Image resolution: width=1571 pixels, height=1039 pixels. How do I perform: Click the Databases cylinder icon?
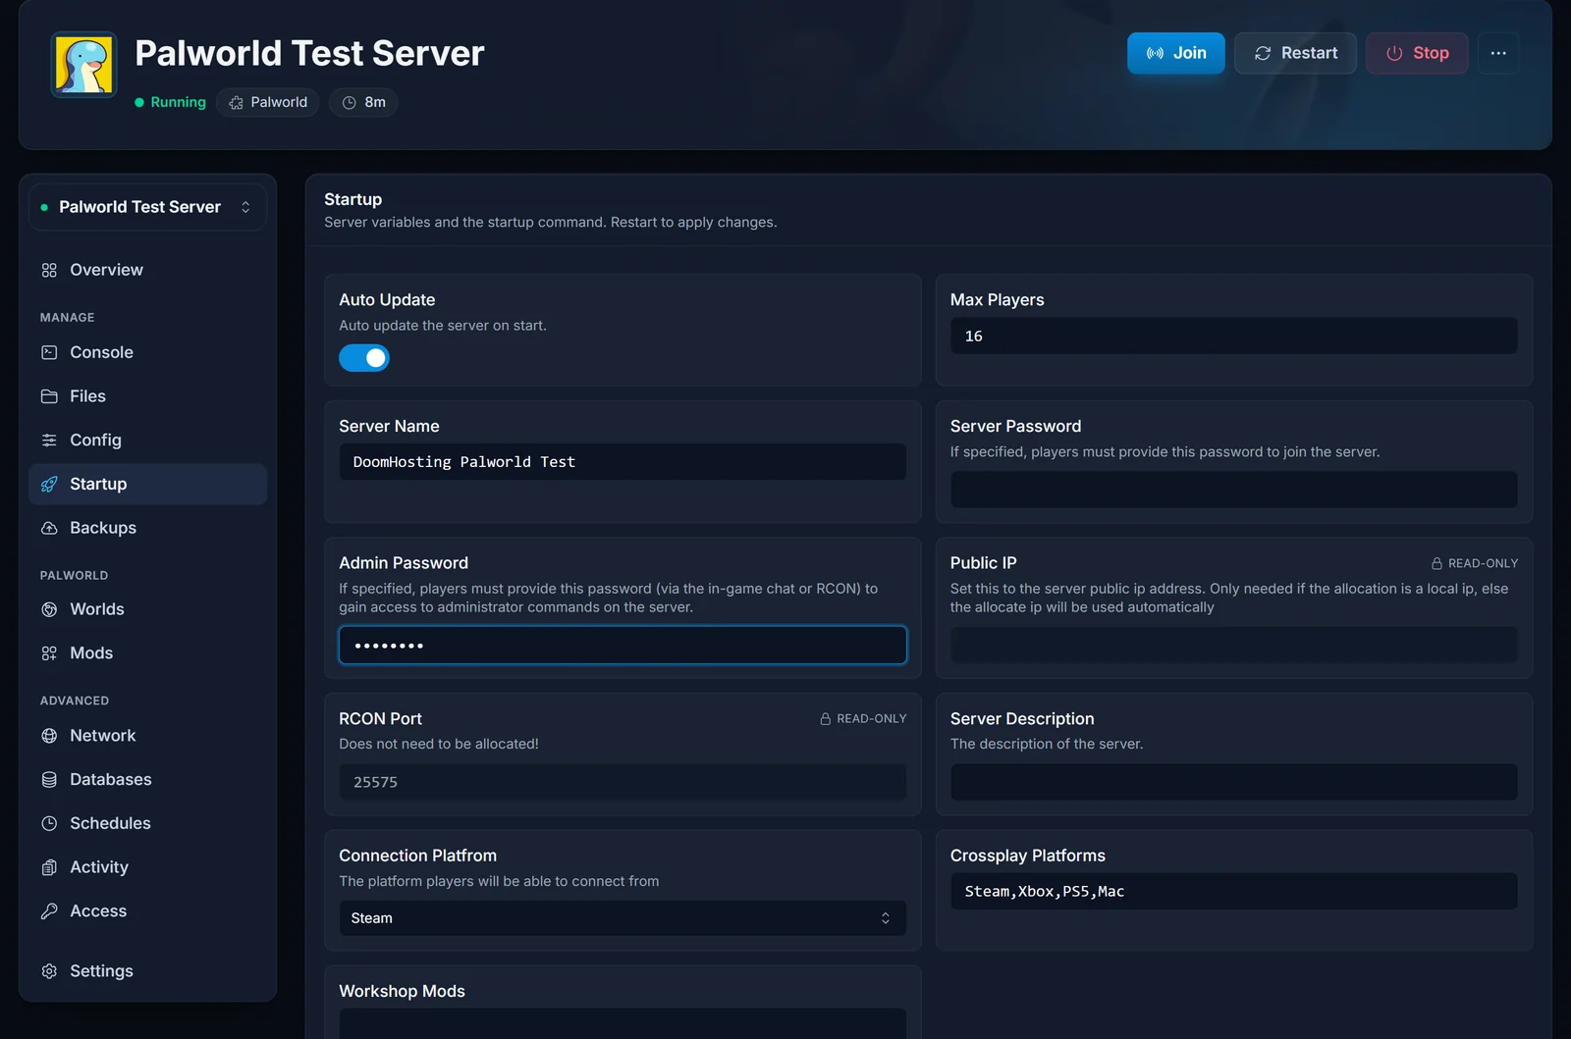point(49,780)
